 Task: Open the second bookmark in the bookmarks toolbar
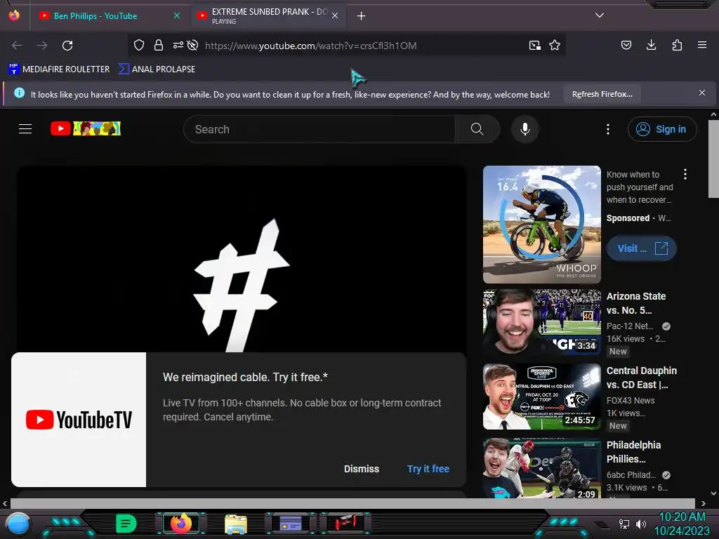tap(157, 69)
